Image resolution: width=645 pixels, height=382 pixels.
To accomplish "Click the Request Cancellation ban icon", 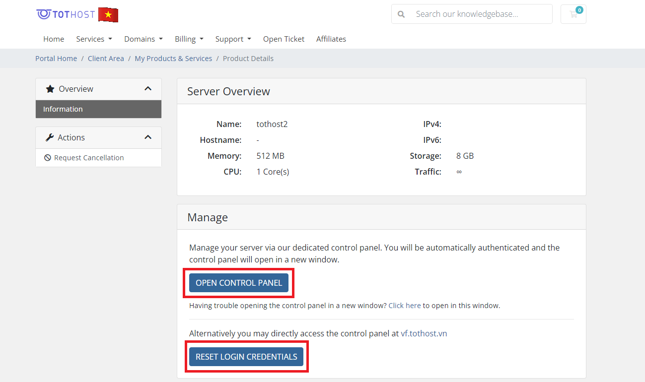I will [x=48, y=158].
